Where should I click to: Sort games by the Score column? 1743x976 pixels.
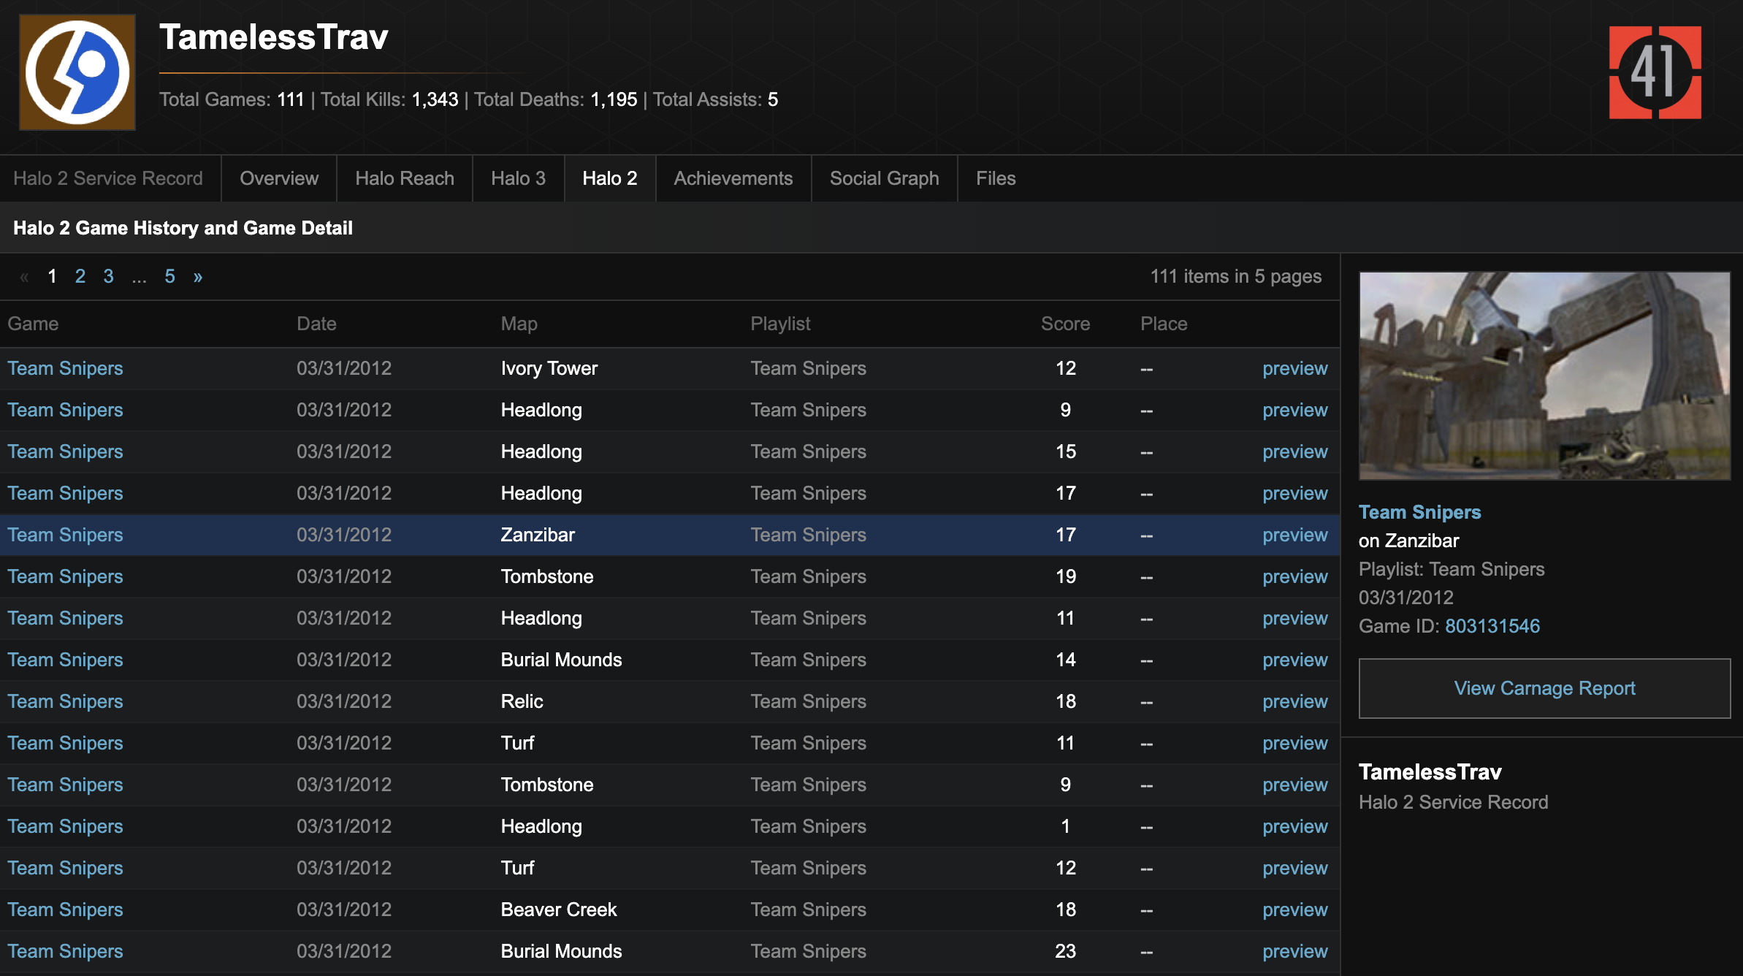click(x=1065, y=324)
